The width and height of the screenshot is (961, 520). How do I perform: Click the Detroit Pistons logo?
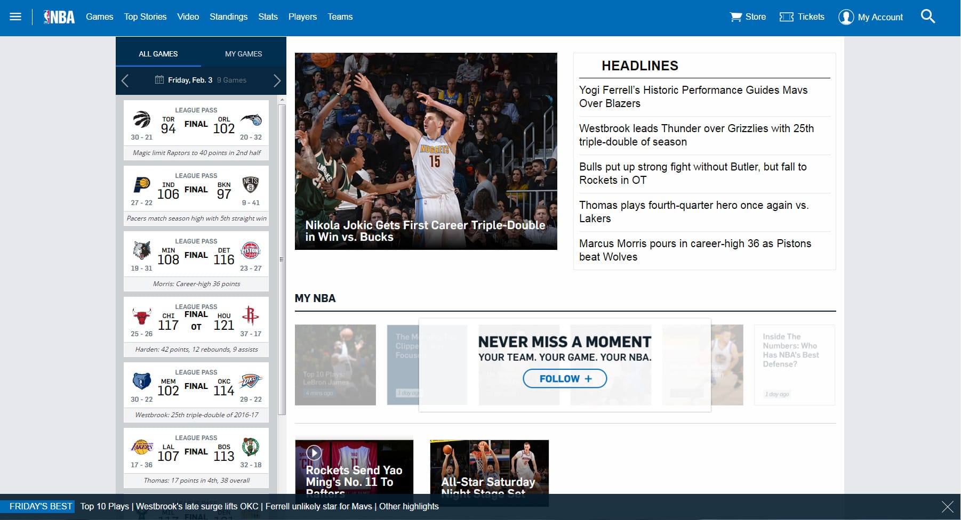(251, 250)
